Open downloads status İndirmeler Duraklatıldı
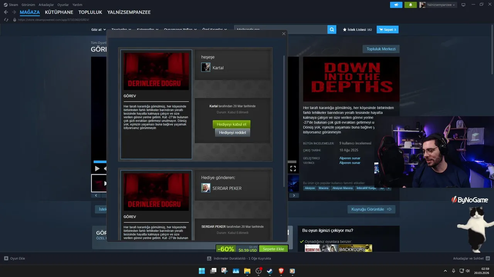Viewport: 494px width, 277px height. tap(239, 259)
